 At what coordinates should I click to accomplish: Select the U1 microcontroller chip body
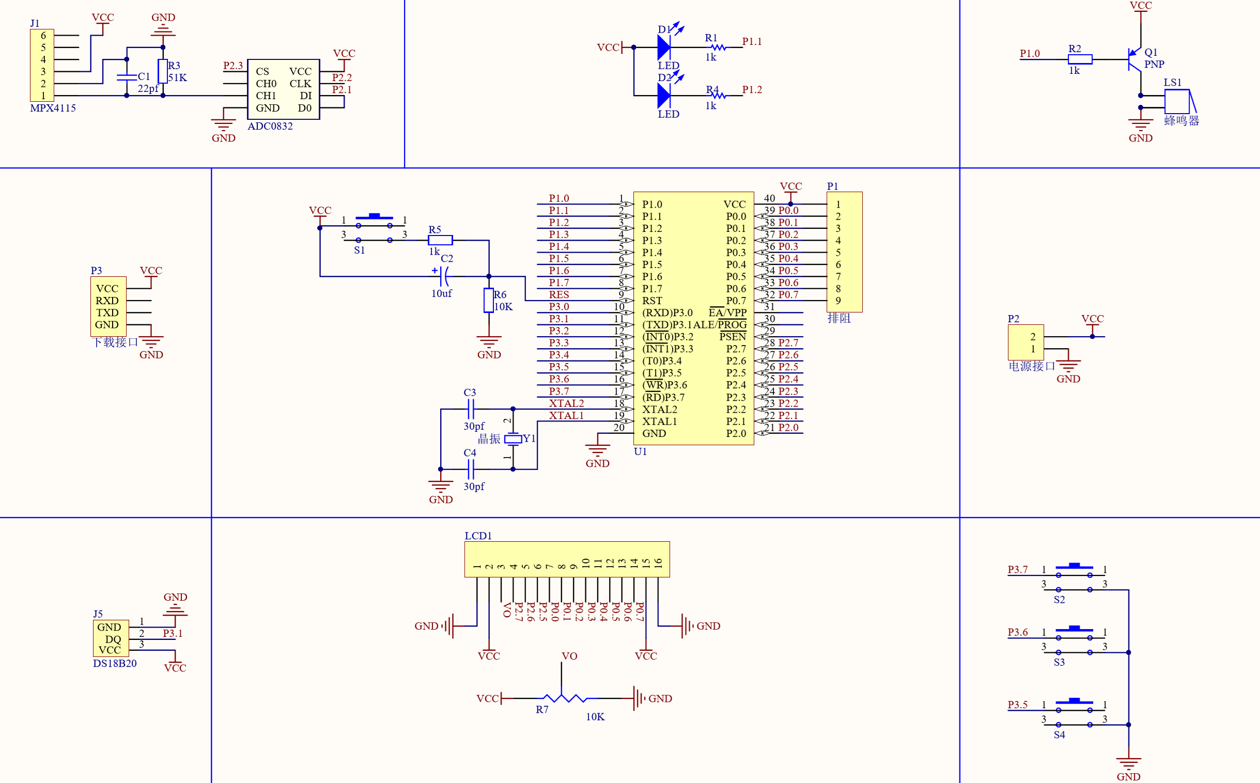coord(693,318)
